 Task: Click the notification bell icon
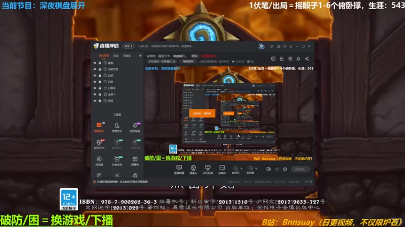click(298, 59)
